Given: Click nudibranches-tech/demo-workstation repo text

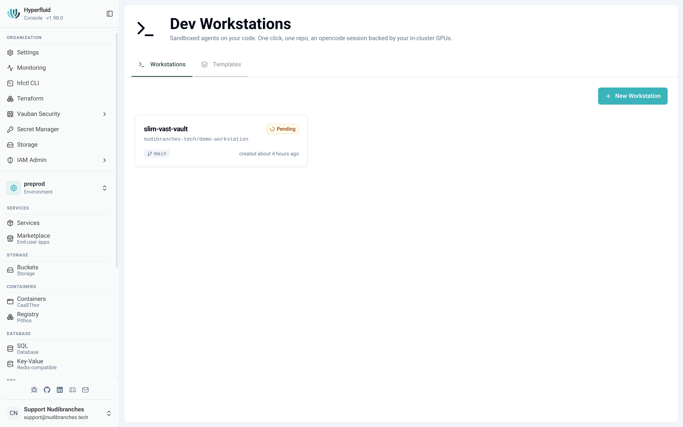Looking at the screenshot, I should click(x=196, y=139).
